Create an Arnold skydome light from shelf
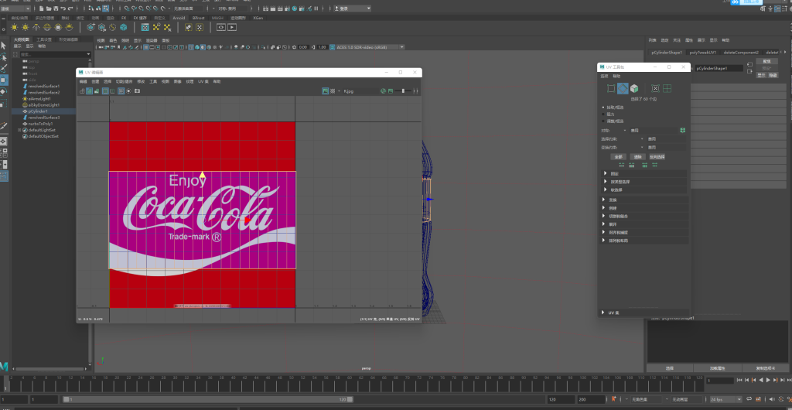Image resolution: width=792 pixels, height=410 pixels. point(47,27)
